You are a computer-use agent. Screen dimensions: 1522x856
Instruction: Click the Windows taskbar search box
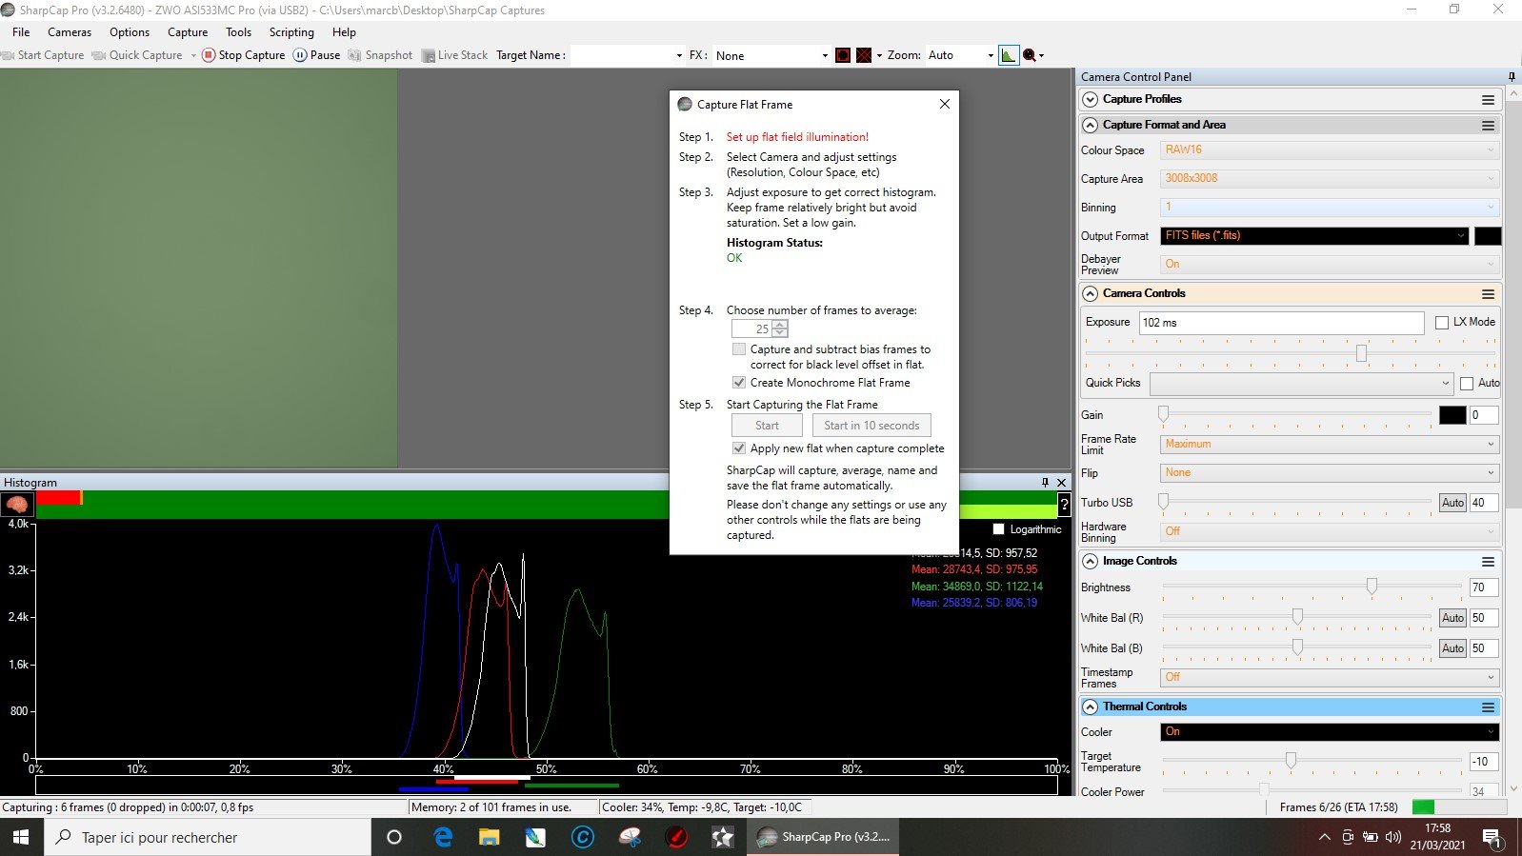pos(208,837)
